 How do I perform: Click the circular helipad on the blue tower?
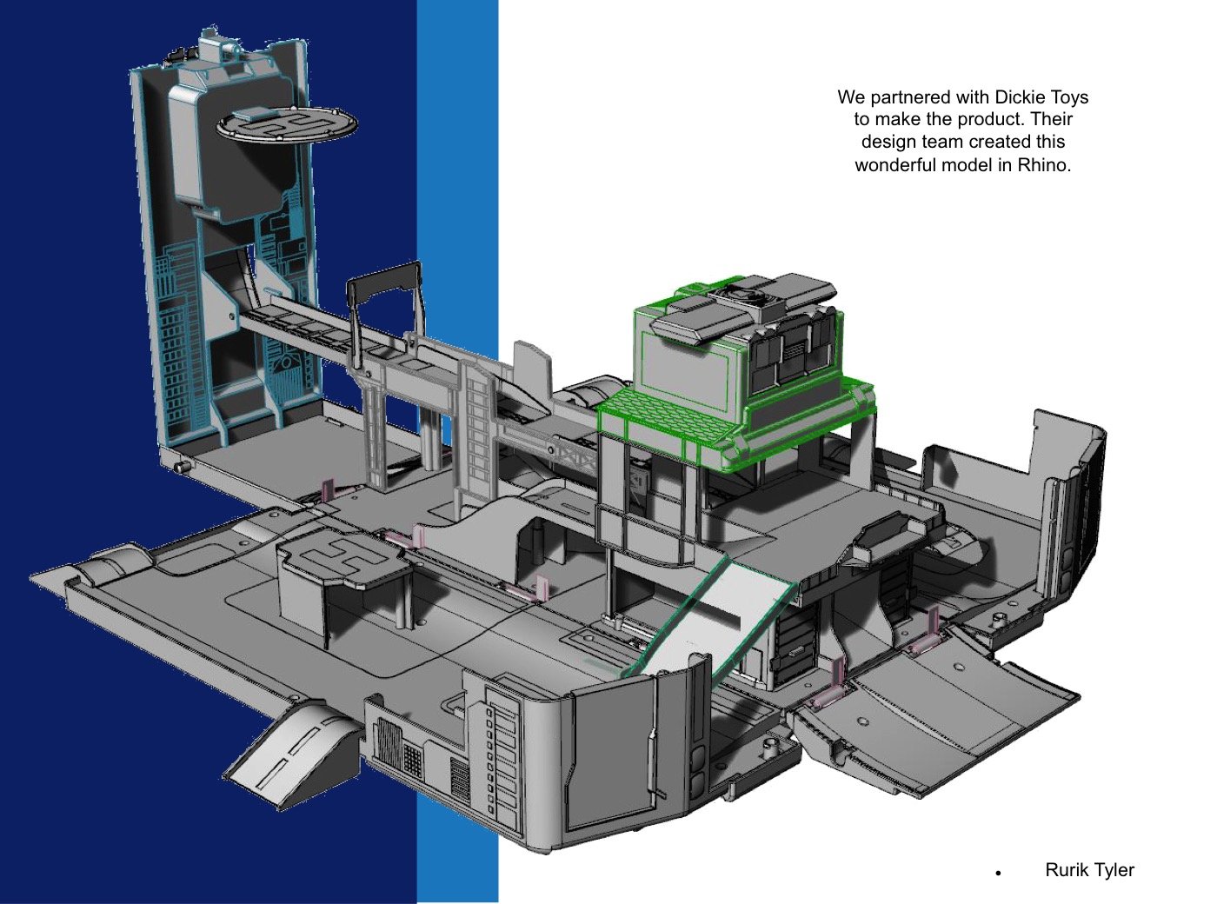(x=286, y=123)
